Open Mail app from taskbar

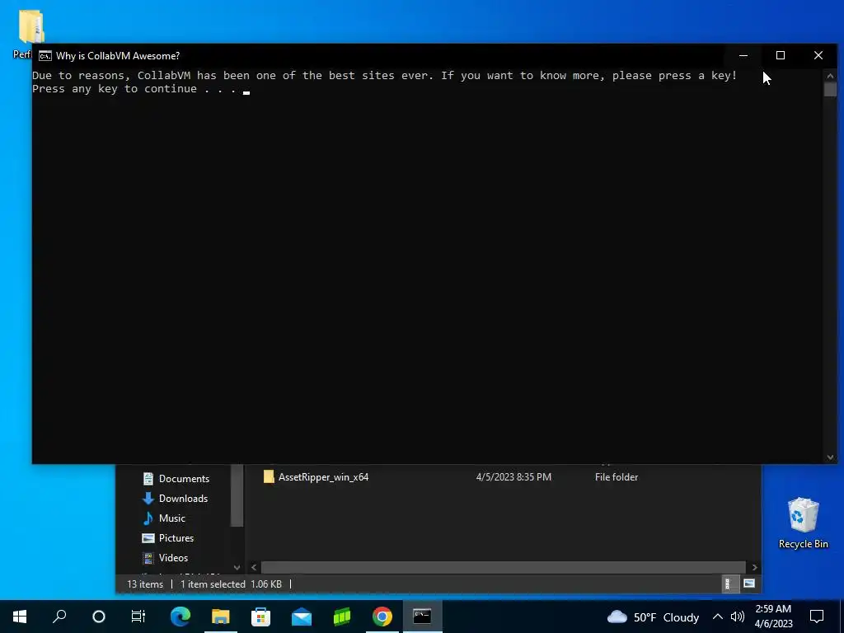tap(302, 617)
